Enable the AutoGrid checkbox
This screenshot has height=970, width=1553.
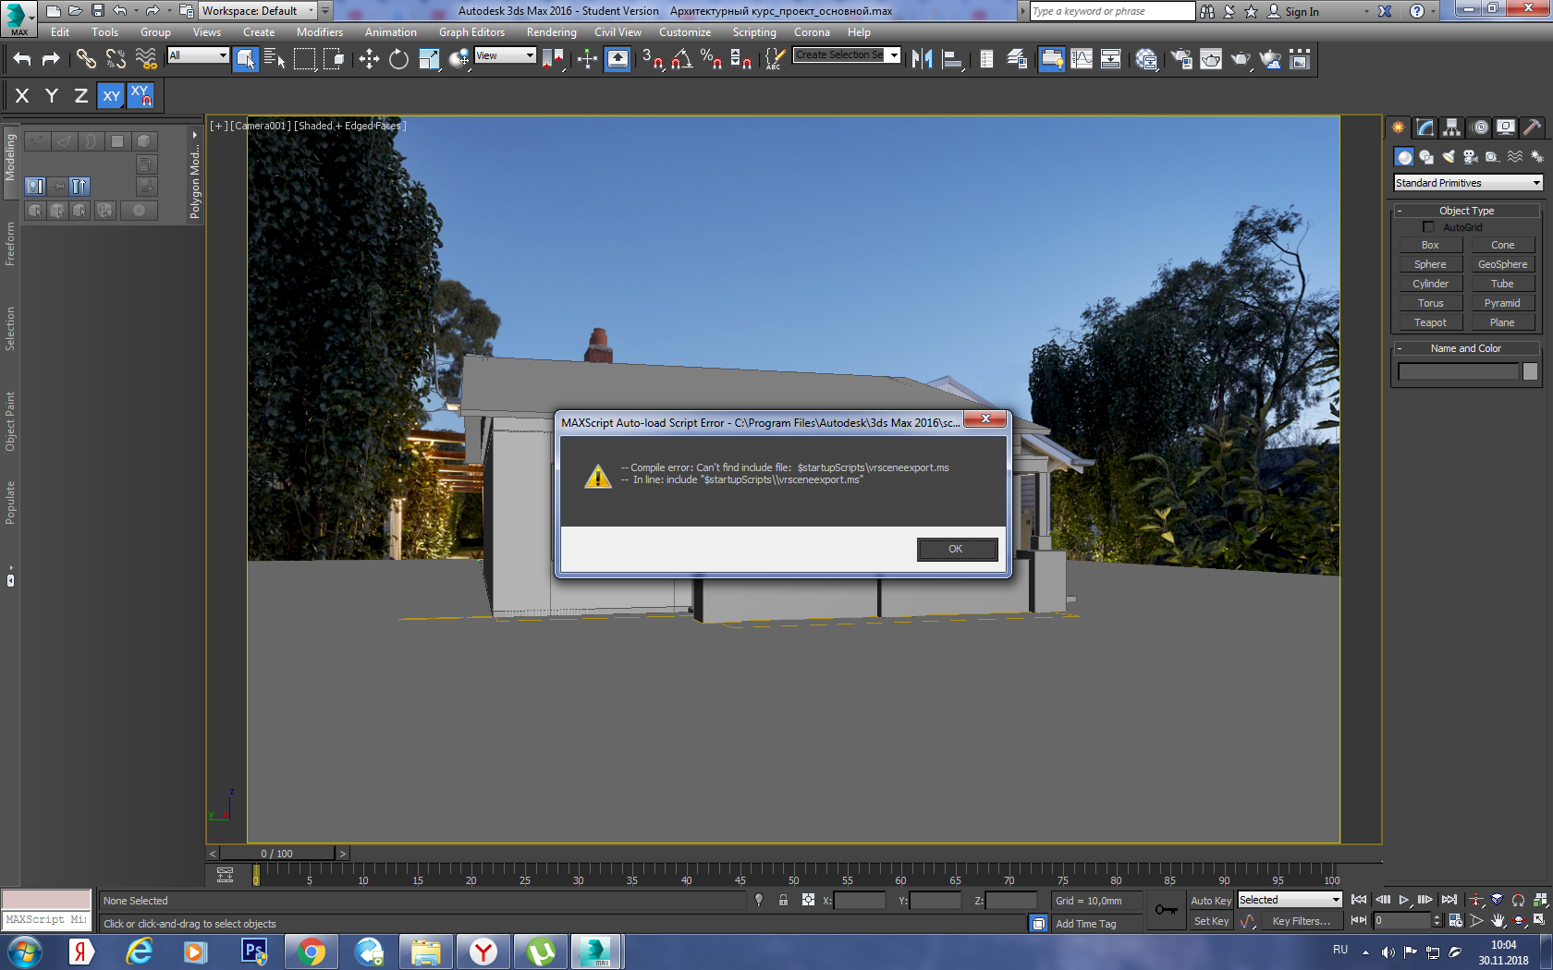point(1428,227)
